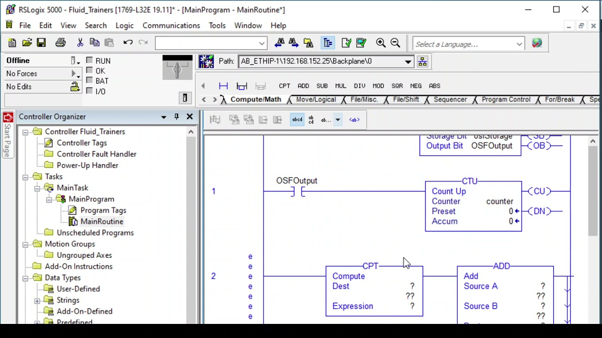Click the BAT status indicator box
Screen dimensions: 602x338
(x=89, y=81)
